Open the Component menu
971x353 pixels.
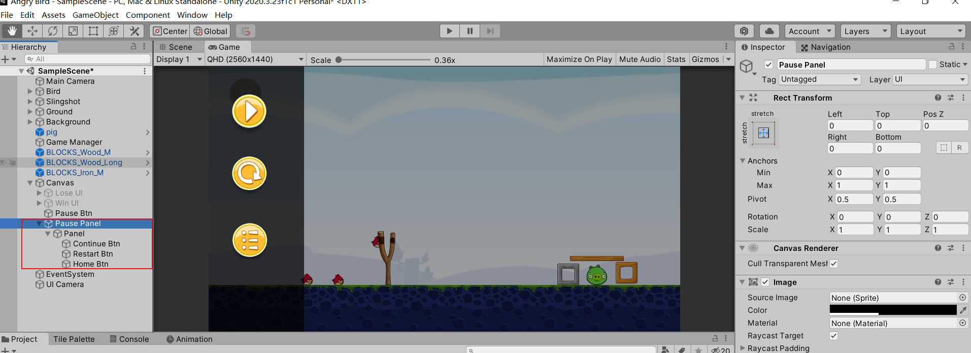(148, 15)
